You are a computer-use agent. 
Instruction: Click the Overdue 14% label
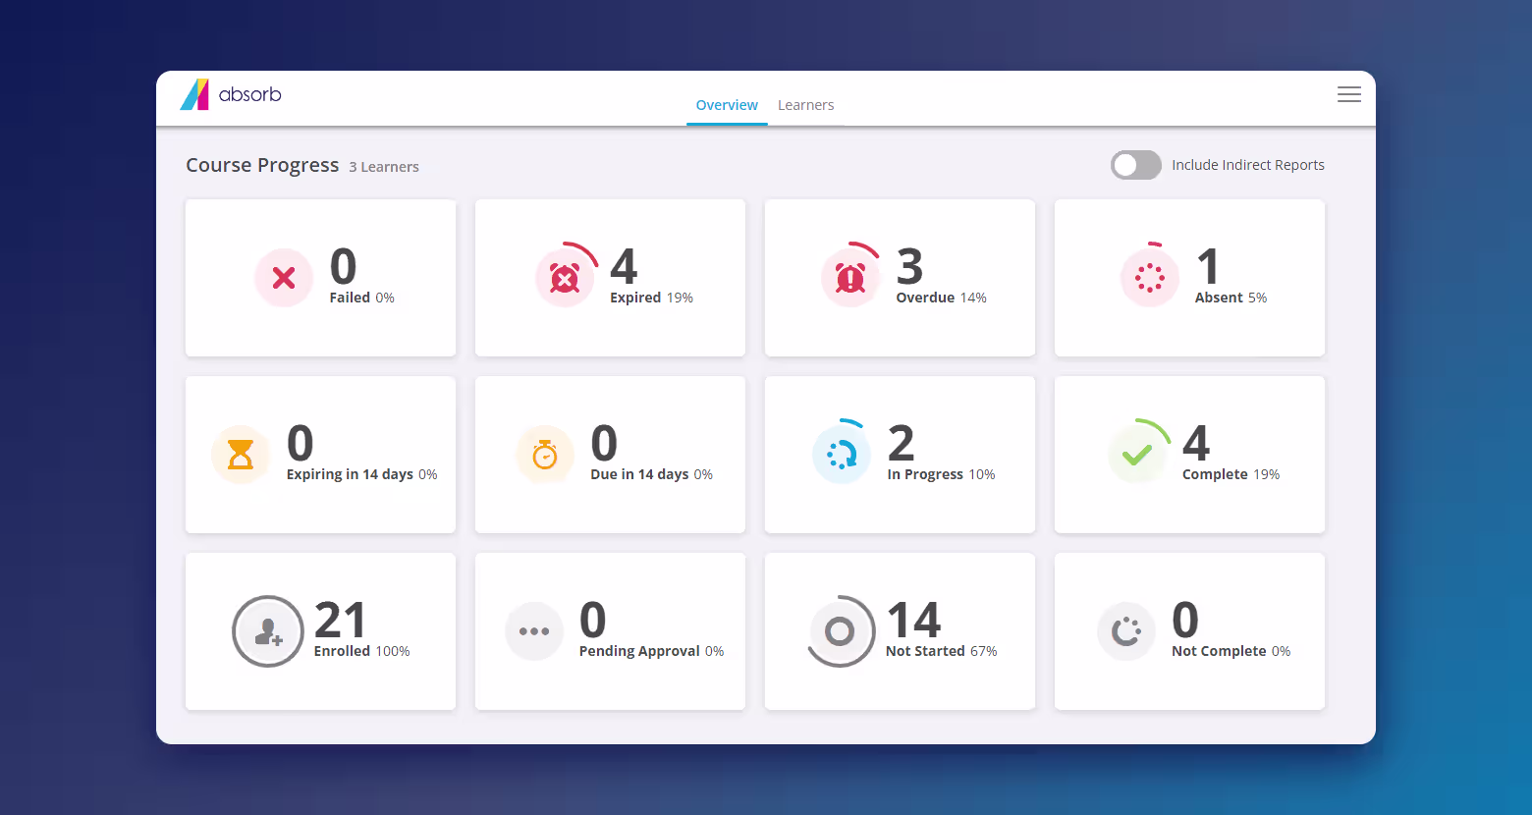coord(941,298)
